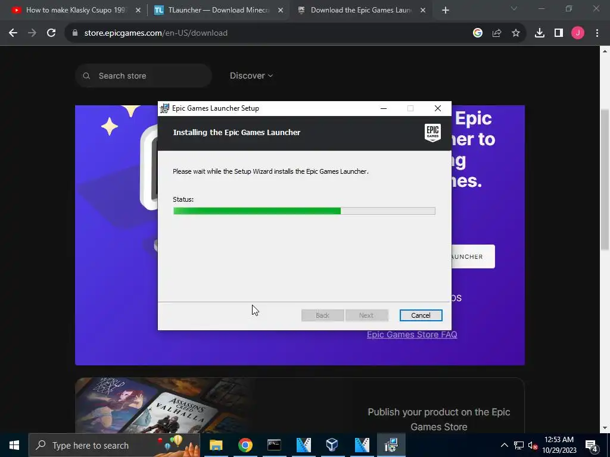This screenshot has width=610, height=457.
Task: Click the address bar URL
Action: pyautogui.click(x=156, y=33)
